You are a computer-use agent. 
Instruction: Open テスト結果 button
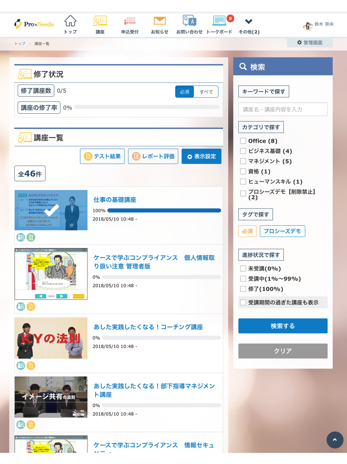tap(102, 156)
